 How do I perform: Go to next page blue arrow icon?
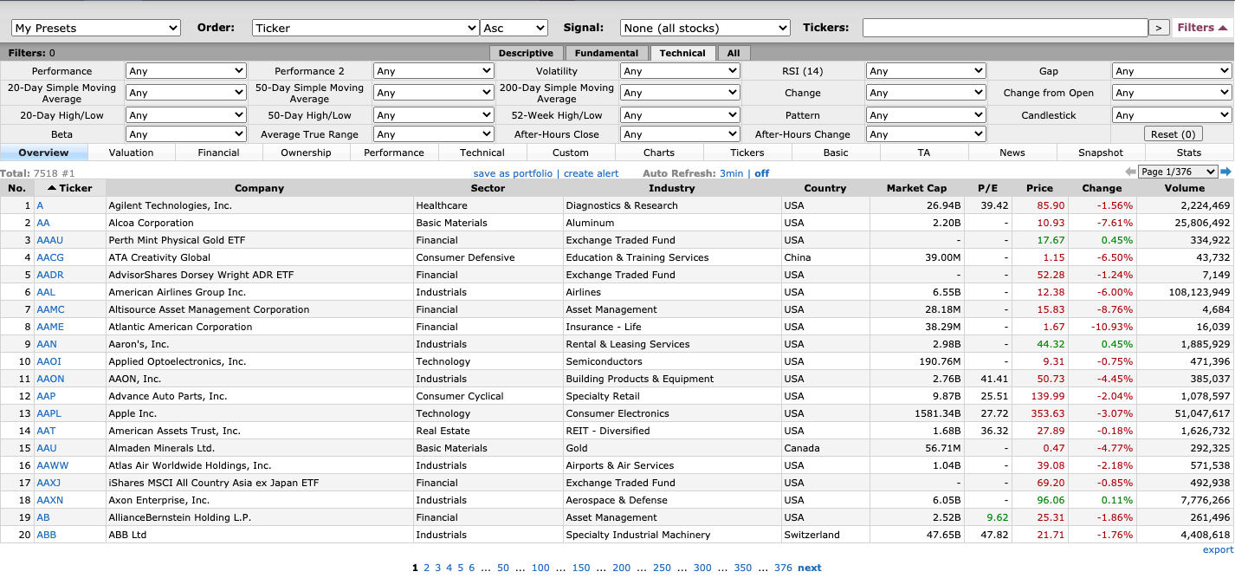pyautogui.click(x=1225, y=172)
